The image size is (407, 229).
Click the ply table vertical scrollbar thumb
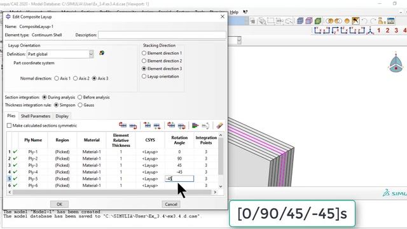[x=221, y=156]
